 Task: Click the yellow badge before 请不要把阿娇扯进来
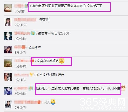tap(32, 74)
